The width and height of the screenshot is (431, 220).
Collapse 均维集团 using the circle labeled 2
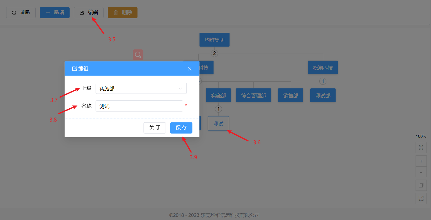point(214,53)
